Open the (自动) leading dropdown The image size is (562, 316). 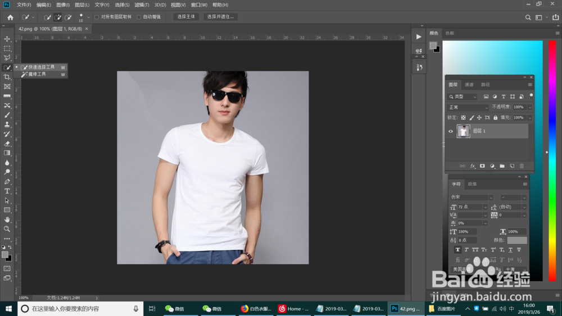click(524, 207)
